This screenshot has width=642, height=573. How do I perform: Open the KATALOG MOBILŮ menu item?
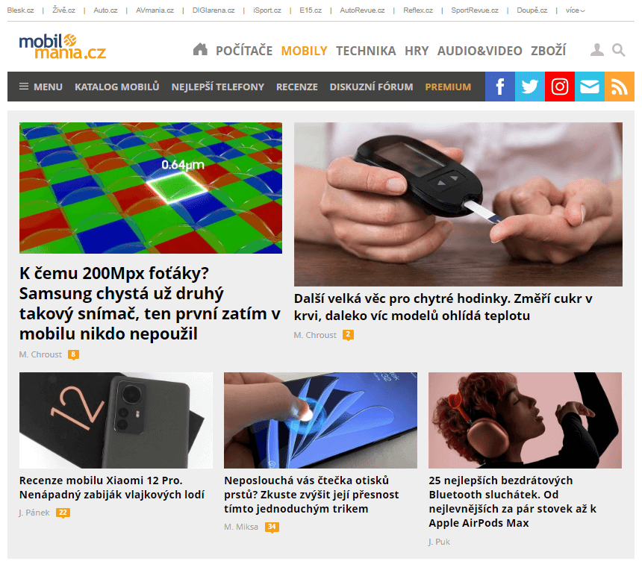117,87
